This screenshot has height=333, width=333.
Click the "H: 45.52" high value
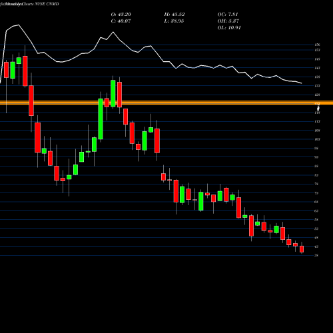point(174,15)
